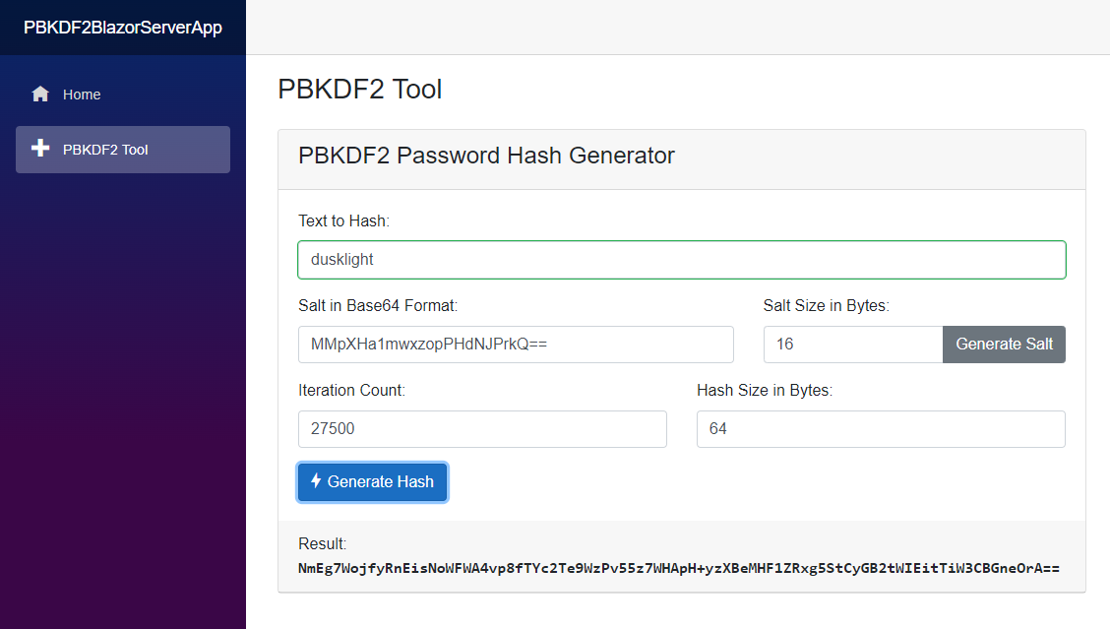Click the highlighted PBKDF2 Tool sidebar icon
This screenshot has height=629, width=1110.
pyautogui.click(x=39, y=149)
